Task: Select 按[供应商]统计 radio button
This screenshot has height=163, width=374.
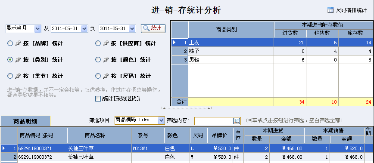Action: 98,43
